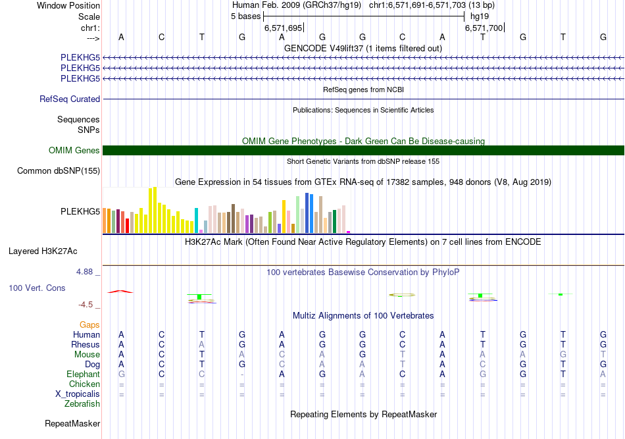The width and height of the screenshot is (625, 439).
Task: Click the "Common dbSNP(155)" label
Action: (x=59, y=170)
